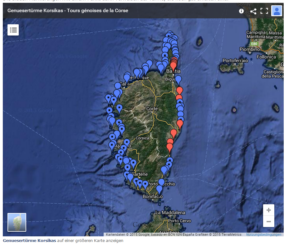Open the map info icon
The width and height of the screenshot is (289, 246).
(x=241, y=11)
